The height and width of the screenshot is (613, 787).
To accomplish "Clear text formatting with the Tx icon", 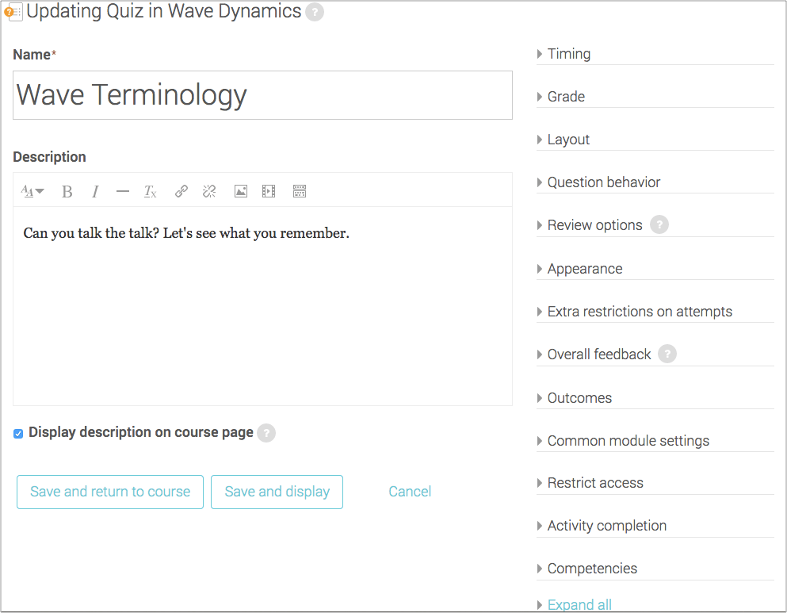I will click(x=150, y=190).
